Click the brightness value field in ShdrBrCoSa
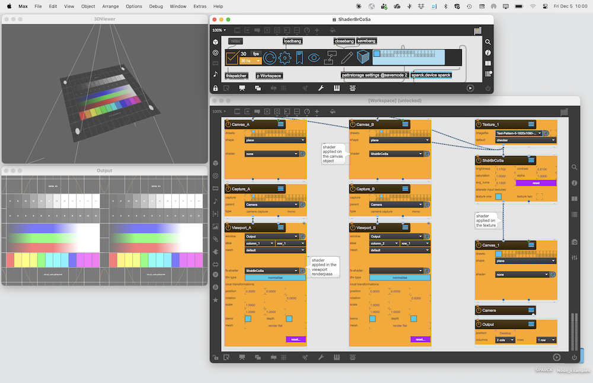This screenshot has width=593, height=383. [500, 170]
